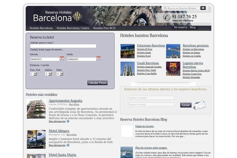Open Viajes en crucero blog post
The height and width of the screenshot is (158, 237).
(145, 126)
